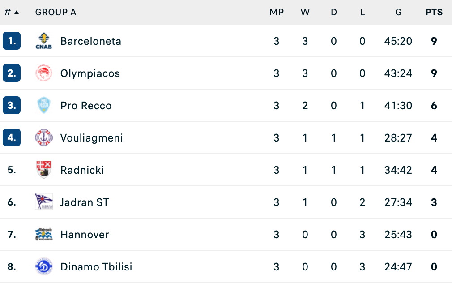Open the Pro Recco team link
Screen dimensions: 452x283
[x=86, y=106]
